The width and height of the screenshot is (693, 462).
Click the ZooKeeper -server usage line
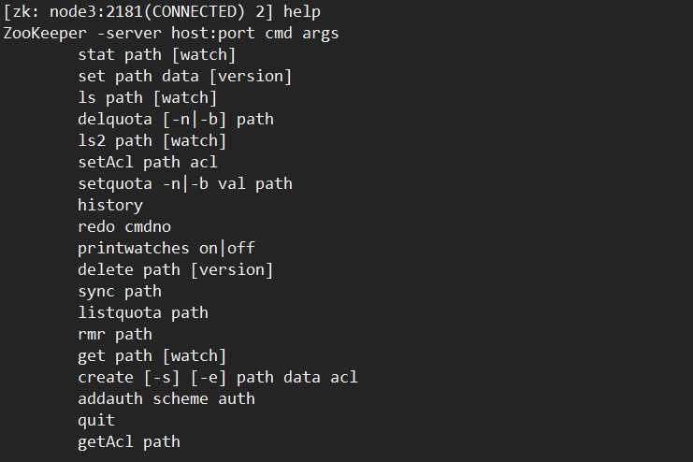point(171,33)
